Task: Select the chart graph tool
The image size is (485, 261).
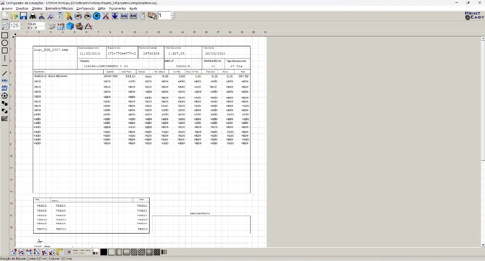Action: [x=5, y=119]
